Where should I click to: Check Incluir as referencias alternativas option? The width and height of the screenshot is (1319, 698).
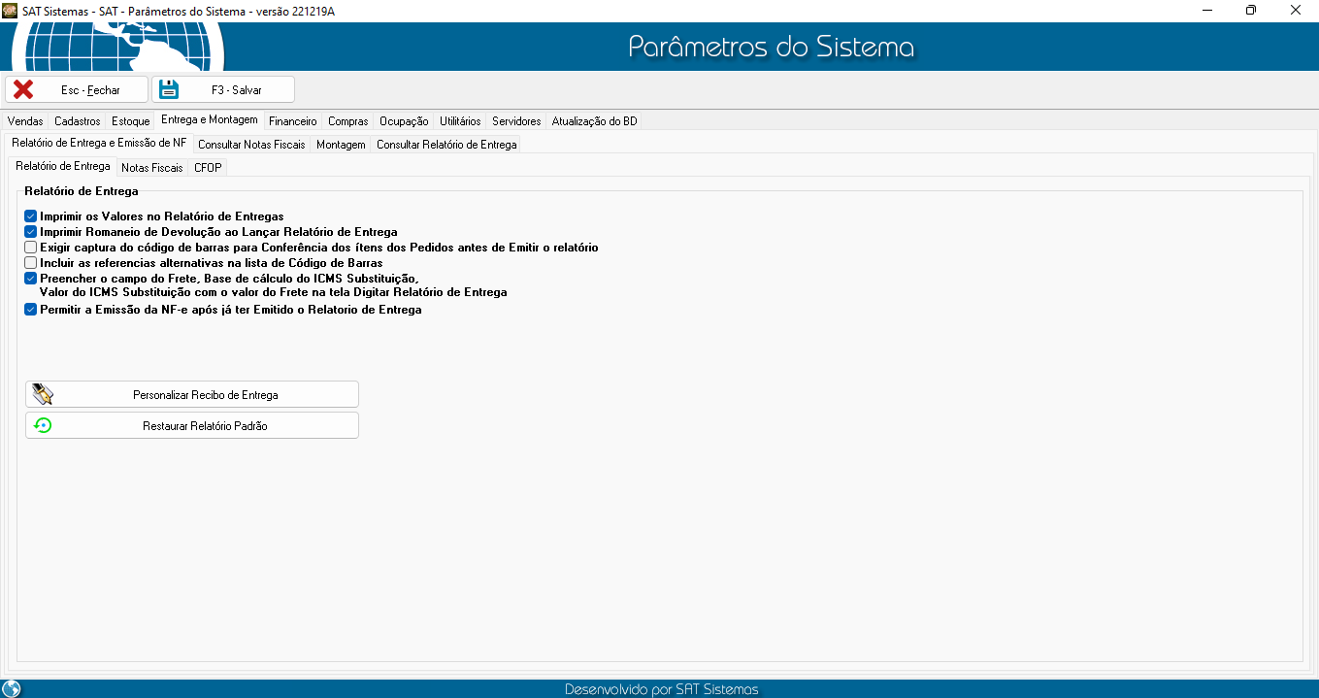31,263
